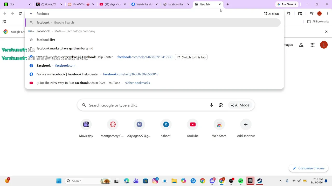Screen dimensions: 332x186
Task: Open Search Labs flask icon
Action: coord(301,45)
